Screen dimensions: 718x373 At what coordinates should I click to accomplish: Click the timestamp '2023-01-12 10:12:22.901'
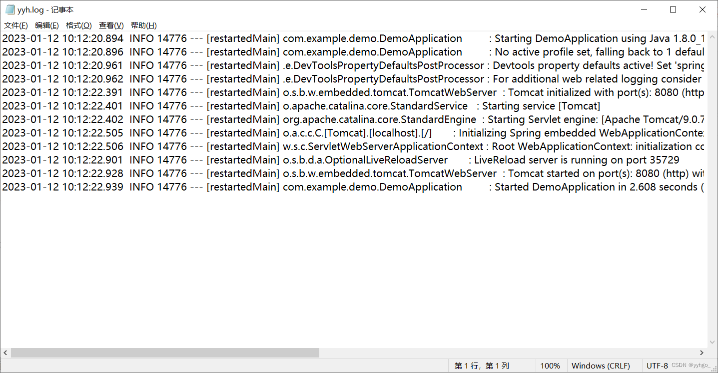[62, 160]
